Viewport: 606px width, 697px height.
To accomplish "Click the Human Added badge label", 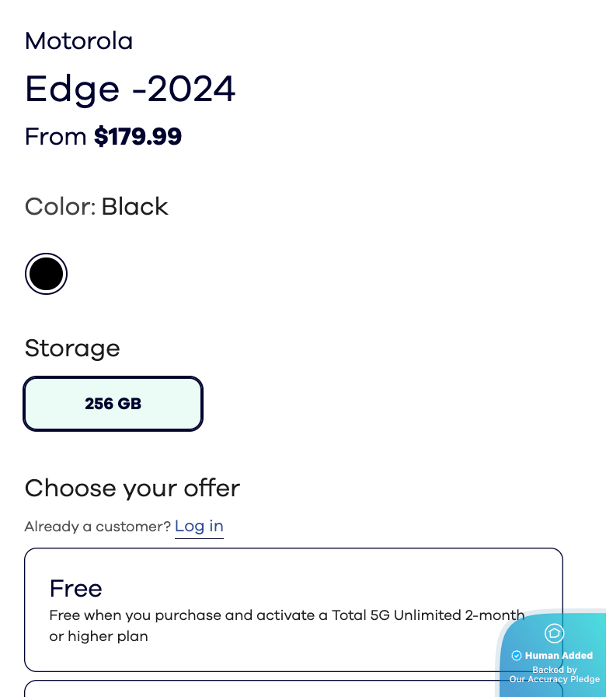I will point(559,656).
